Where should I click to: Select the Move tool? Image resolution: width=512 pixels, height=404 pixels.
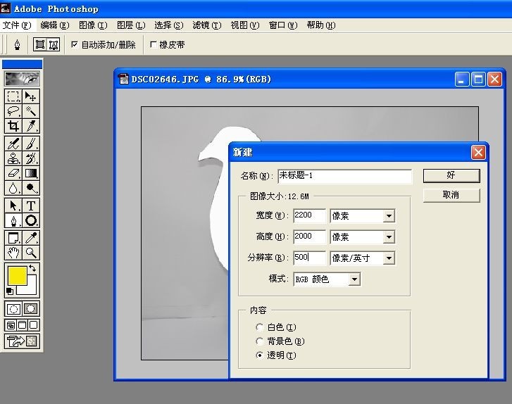tap(31, 96)
